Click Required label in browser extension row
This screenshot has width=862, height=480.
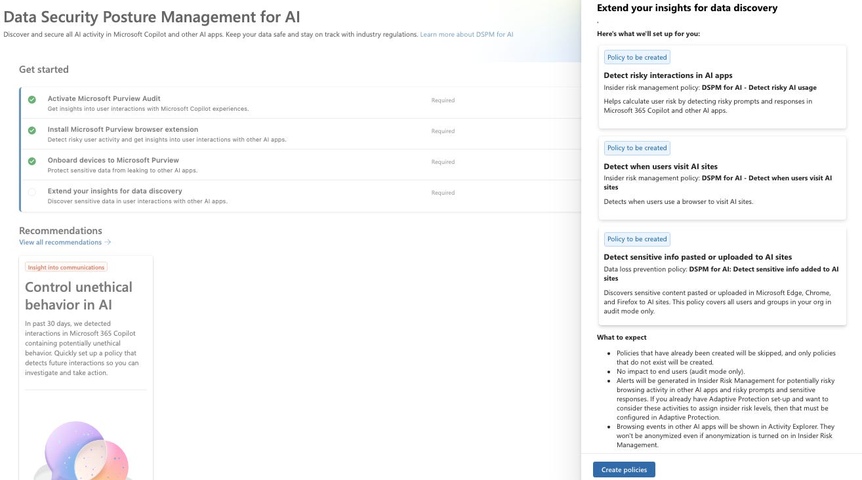[443, 131]
